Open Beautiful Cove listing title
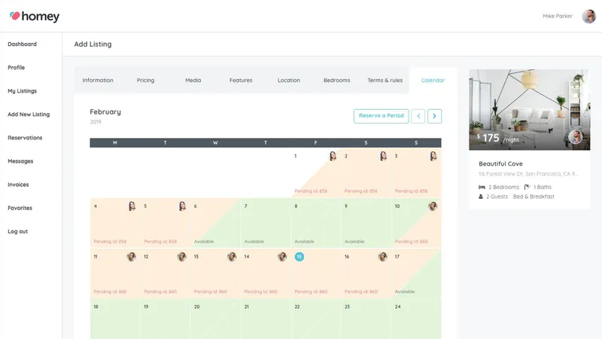Image resolution: width=602 pixels, height=339 pixels. (x=500, y=163)
